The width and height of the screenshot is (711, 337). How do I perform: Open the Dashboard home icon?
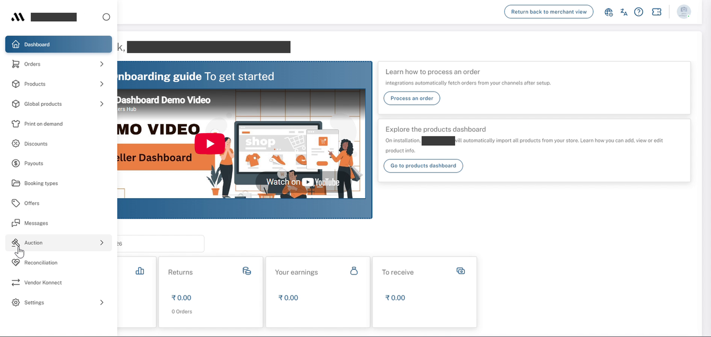tap(16, 44)
